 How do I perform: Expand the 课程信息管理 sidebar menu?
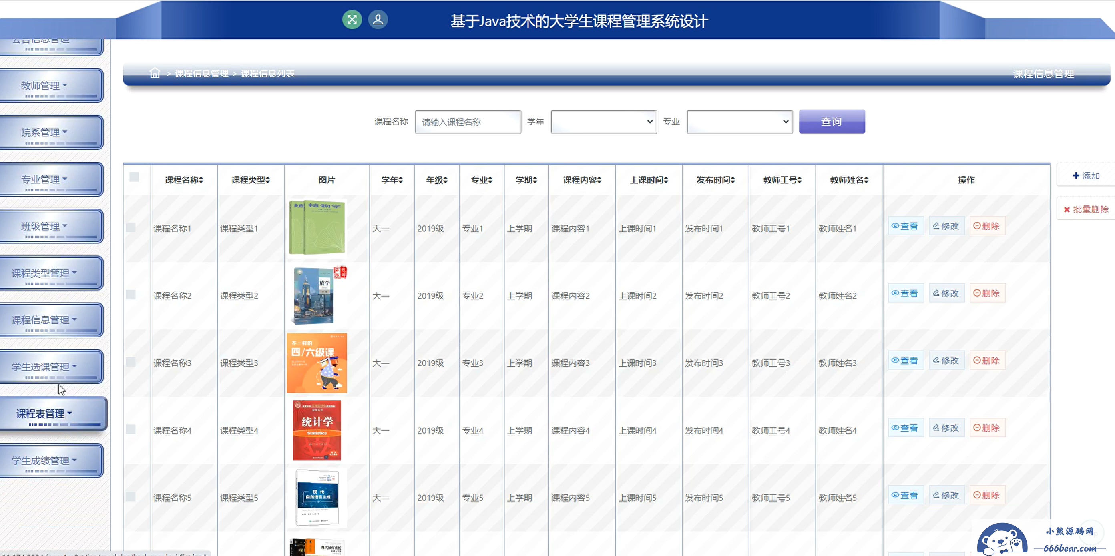(x=51, y=320)
